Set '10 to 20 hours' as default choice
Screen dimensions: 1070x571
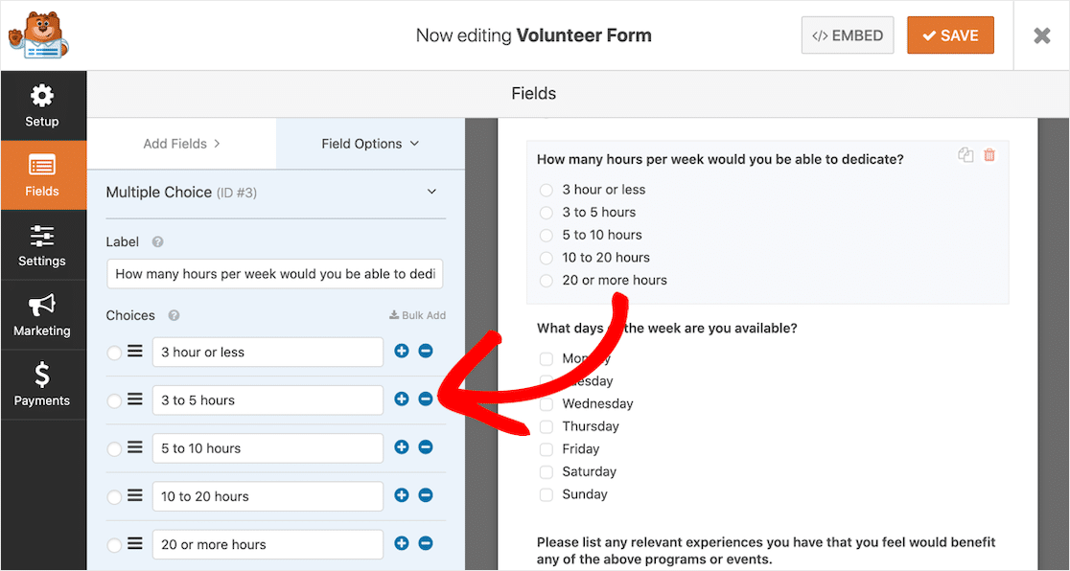114,497
